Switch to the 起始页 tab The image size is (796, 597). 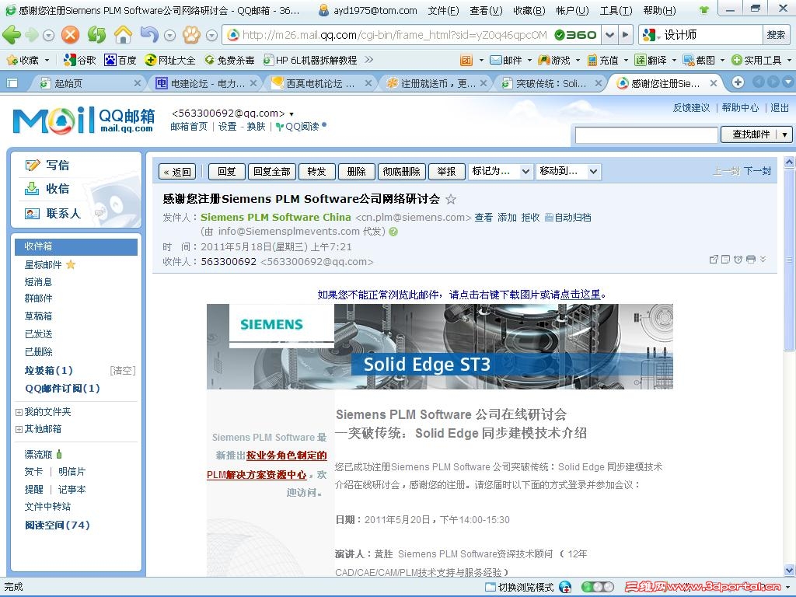pos(87,83)
